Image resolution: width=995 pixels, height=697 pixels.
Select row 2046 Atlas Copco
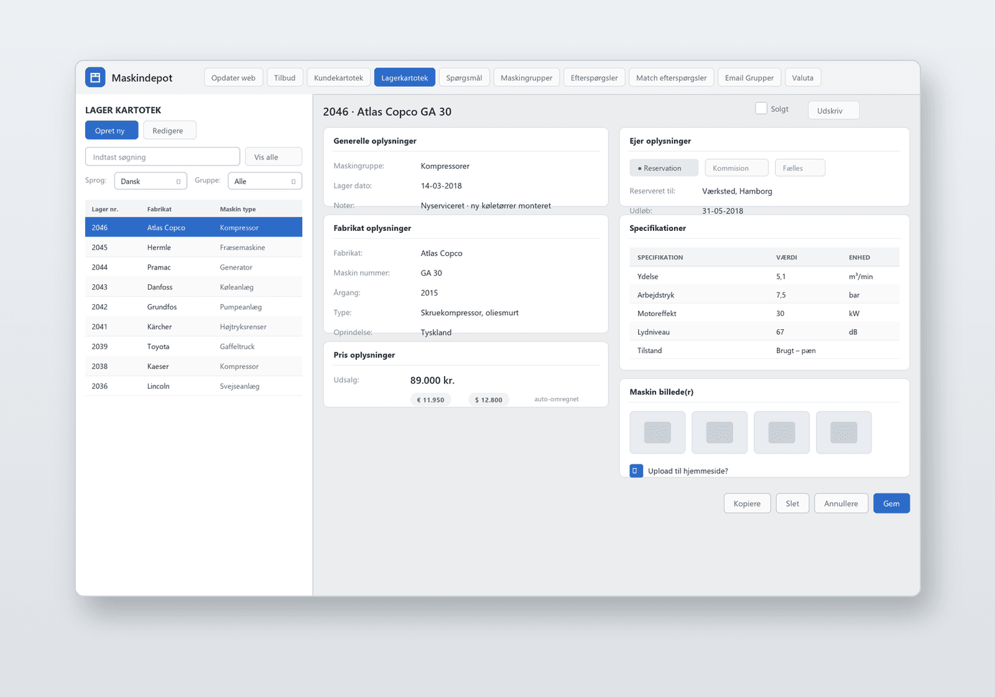coord(193,227)
